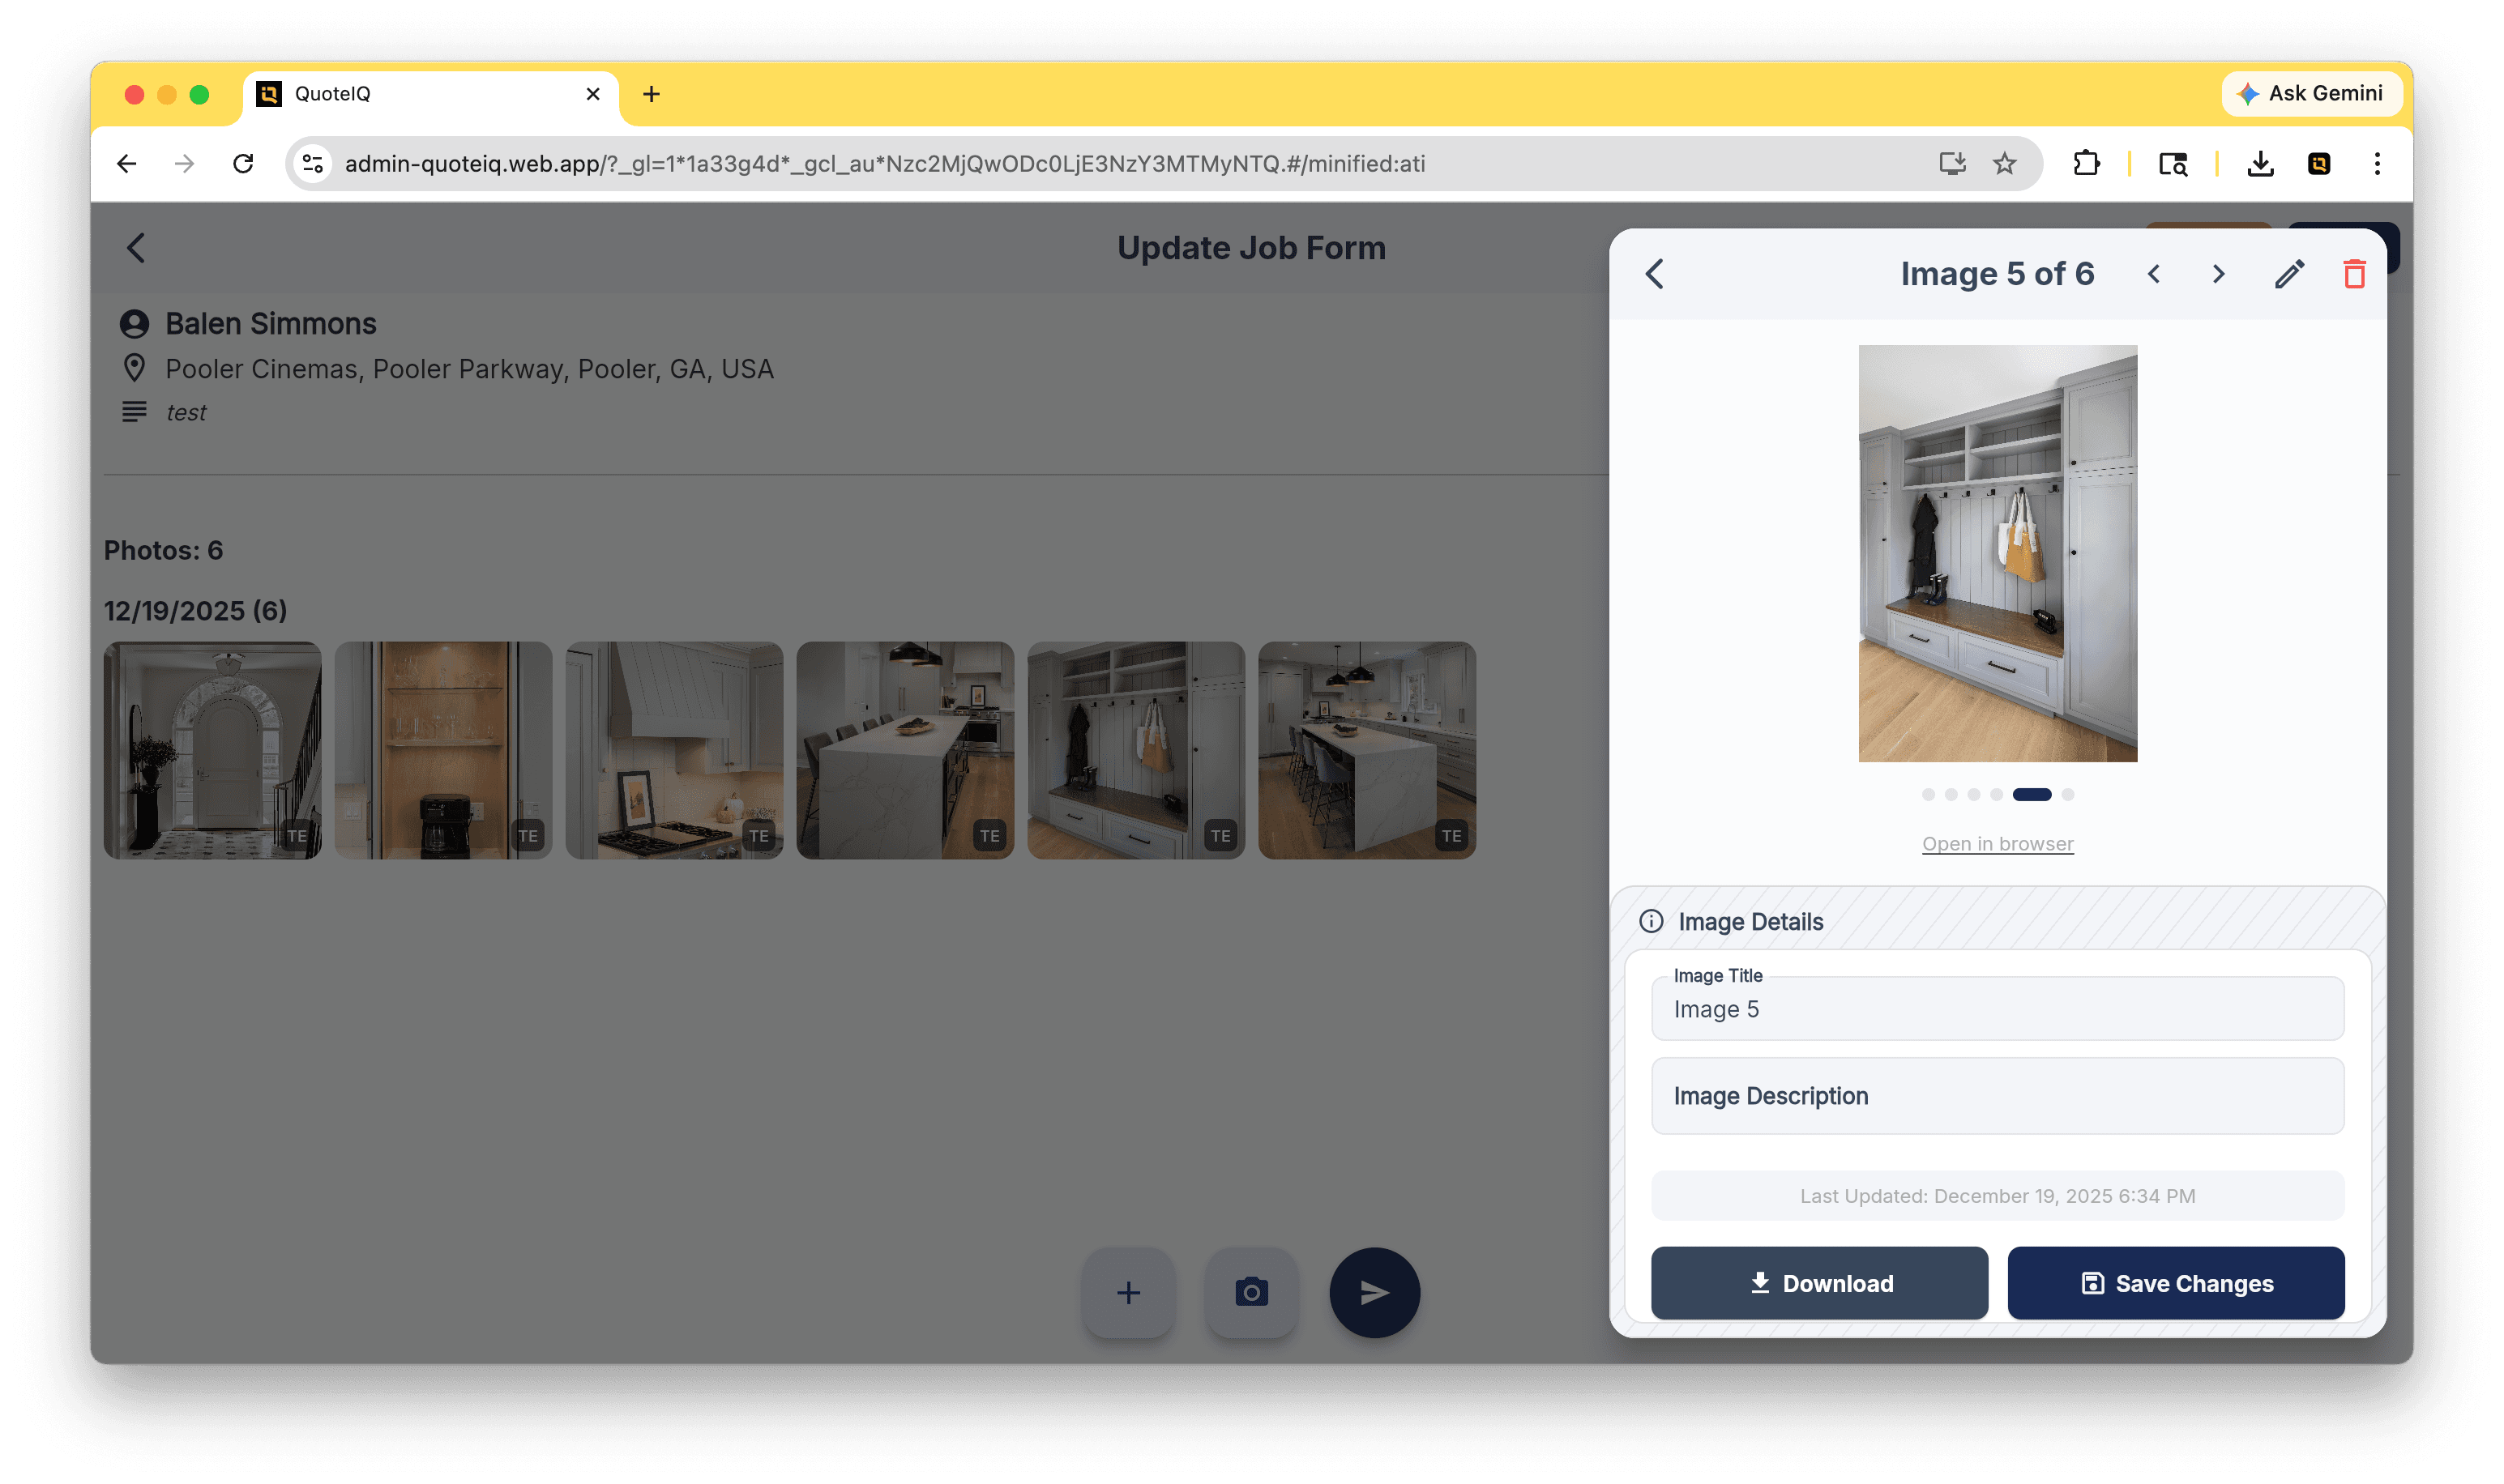Edit image using pencil icon

(x=2289, y=274)
